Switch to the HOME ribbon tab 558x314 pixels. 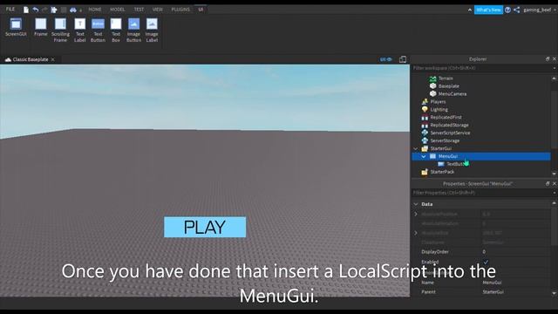click(95, 10)
